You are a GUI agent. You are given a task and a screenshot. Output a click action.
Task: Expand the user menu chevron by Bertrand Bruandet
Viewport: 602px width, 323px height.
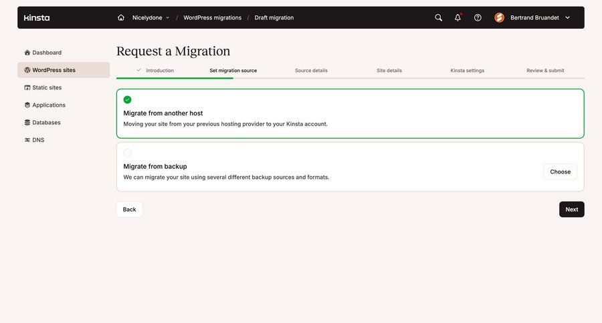click(567, 17)
